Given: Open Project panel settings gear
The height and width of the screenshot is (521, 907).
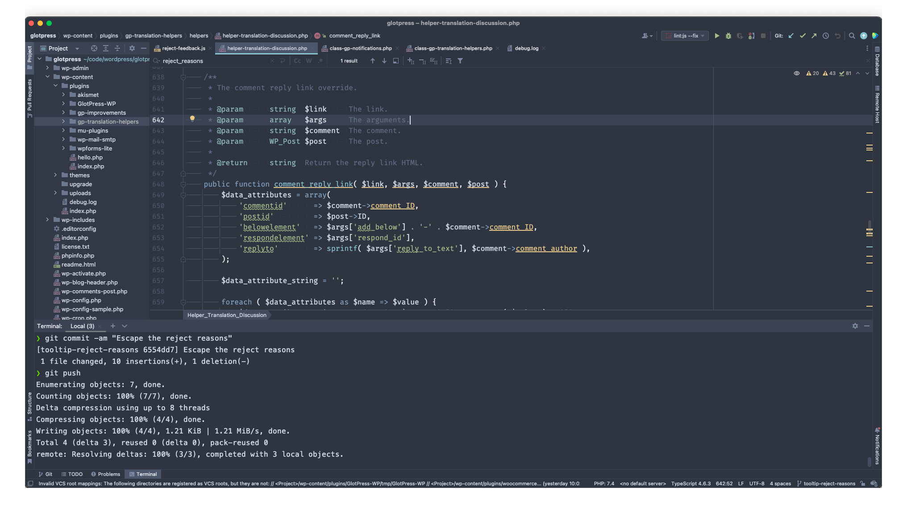Looking at the screenshot, I should tap(132, 48).
